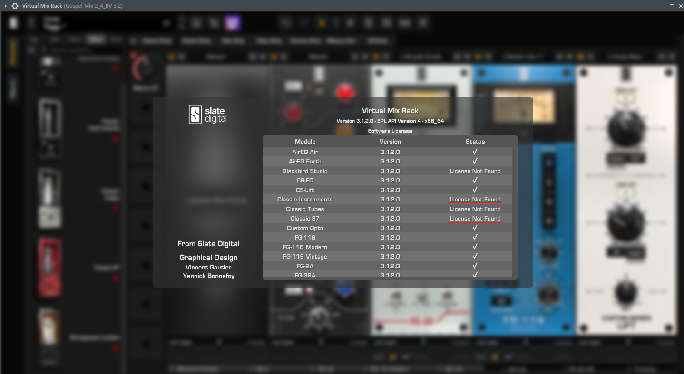
Task: Click the AirEQ Earth module name
Action: (305, 162)
